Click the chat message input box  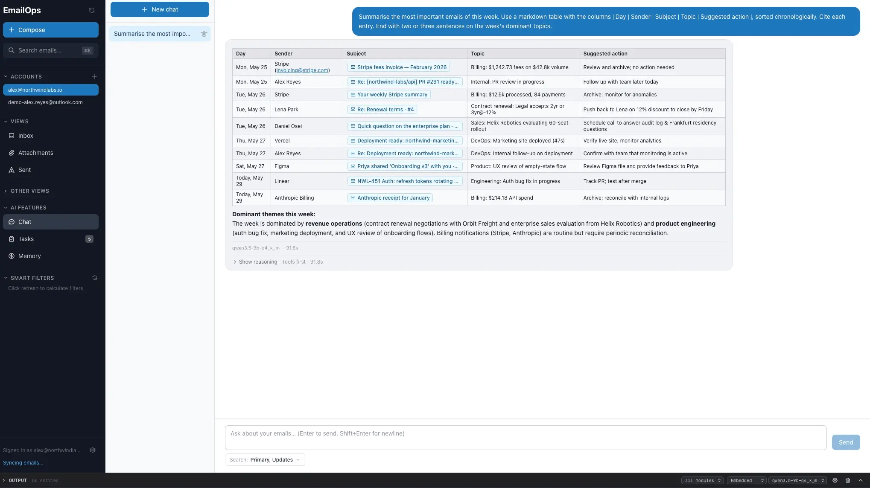(x=526, y=438)
